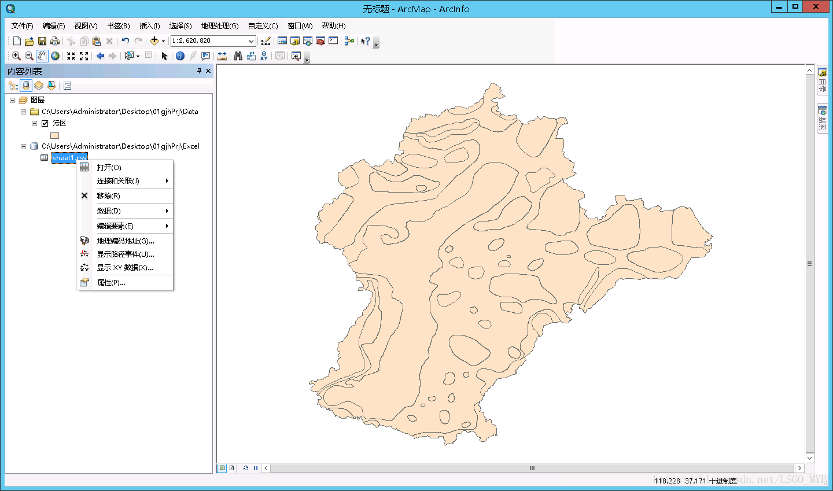Open the Add Data dropdown arrow
This screenshot has width=833, height=491.
[x=163, y=41]
